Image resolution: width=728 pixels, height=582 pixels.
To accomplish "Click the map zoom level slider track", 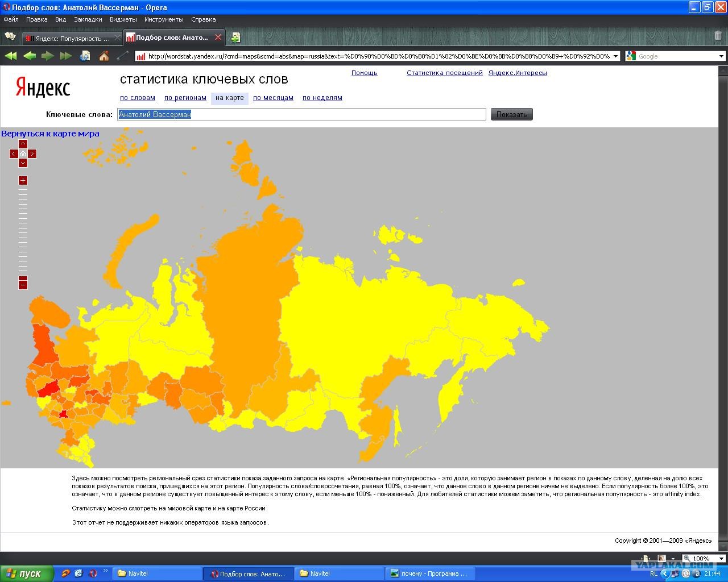I will point(23,232).
